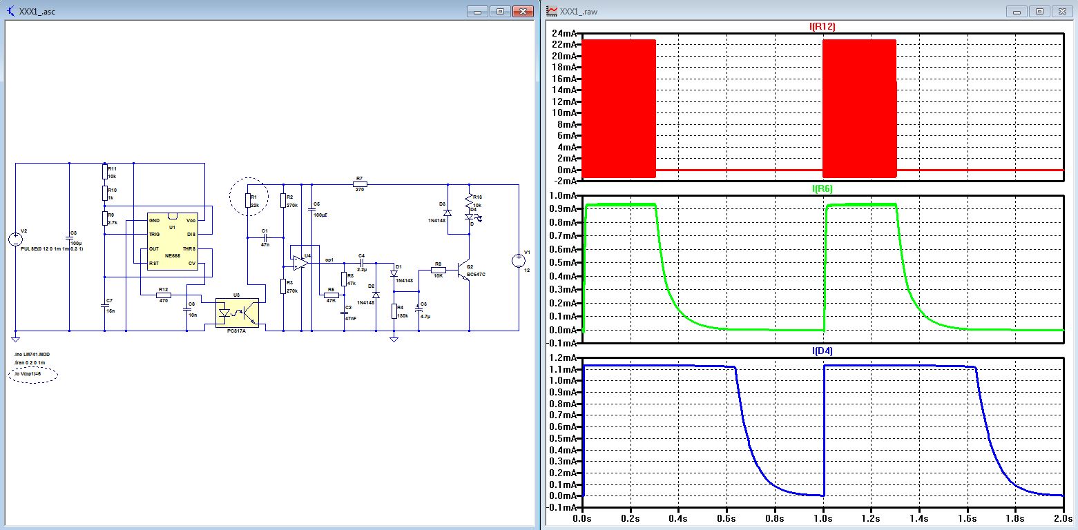This screenshot has height=530, width=1078.
Task: Minimize the XXX1_.raw waveform window
Action: click(1017, 11)
